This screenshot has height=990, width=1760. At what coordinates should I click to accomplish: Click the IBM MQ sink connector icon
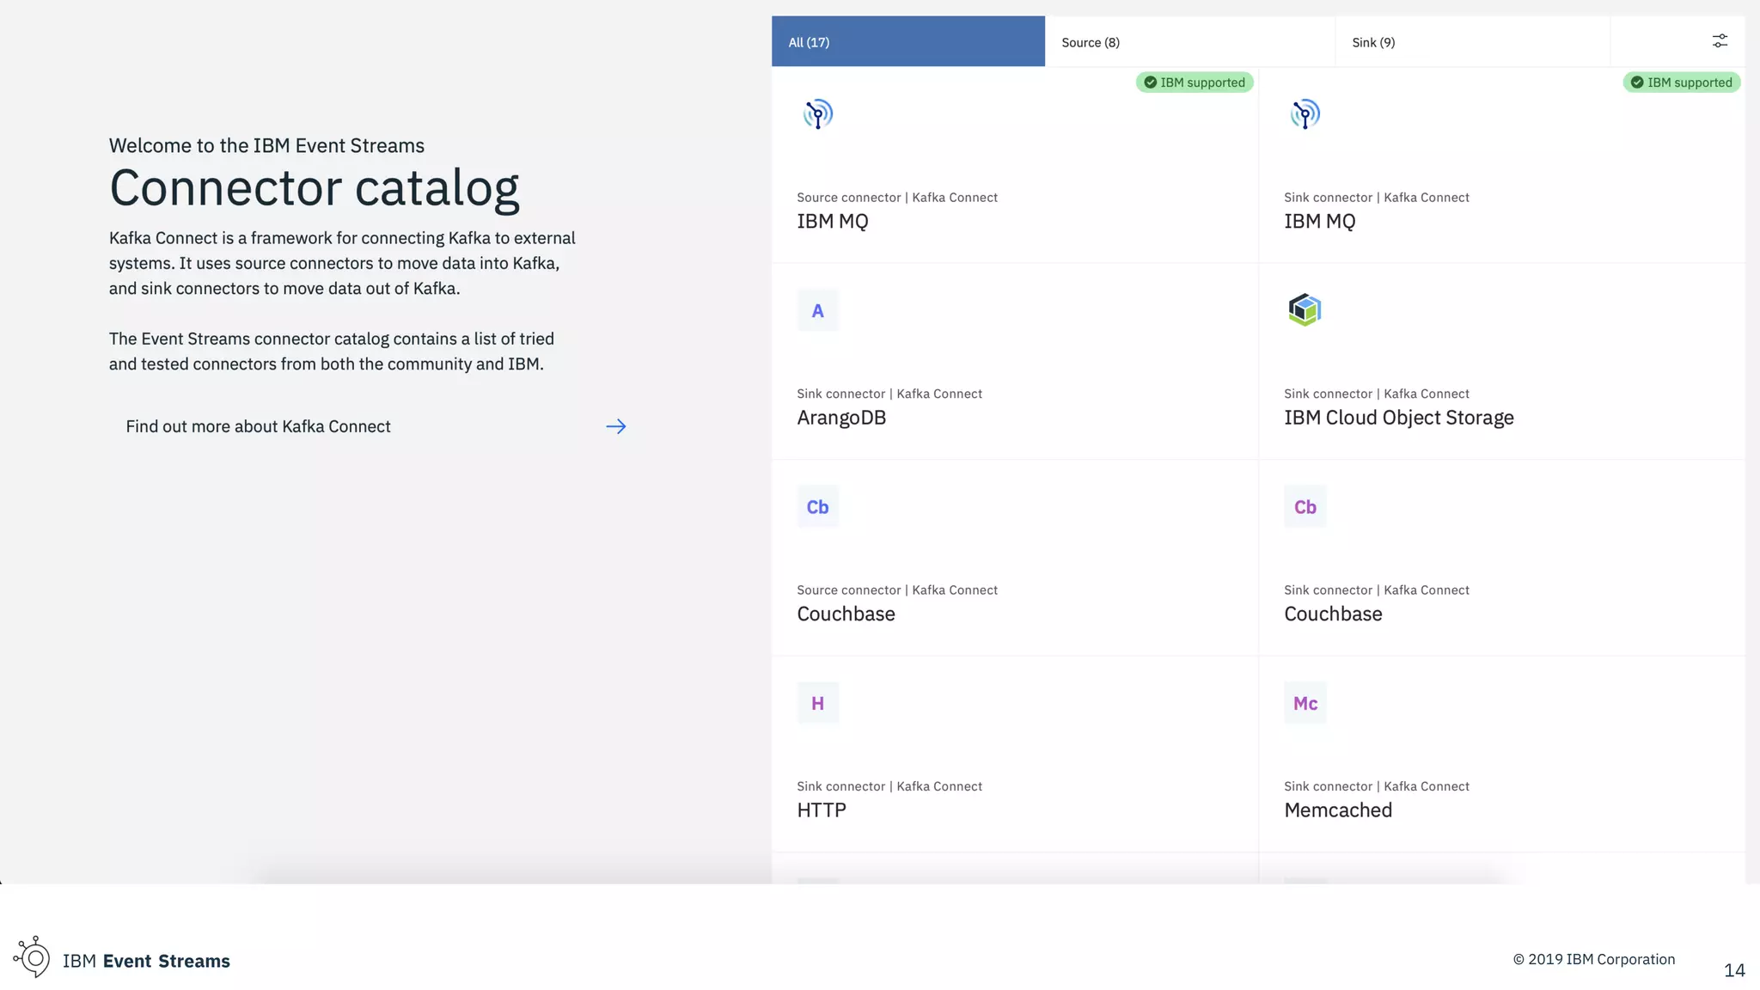(x=1305, y=114)
